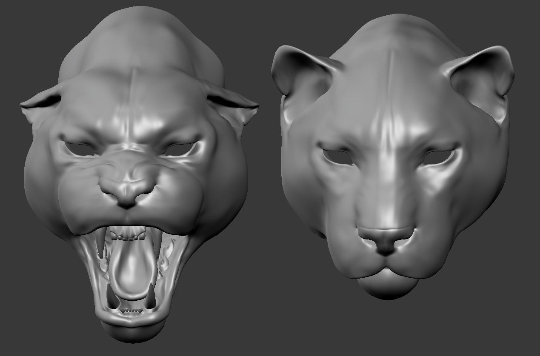Image resolution: width=540 pixels, height=356 pixels.
Task: Select the roaring panther's nose
Action: (x=126, y=191)
